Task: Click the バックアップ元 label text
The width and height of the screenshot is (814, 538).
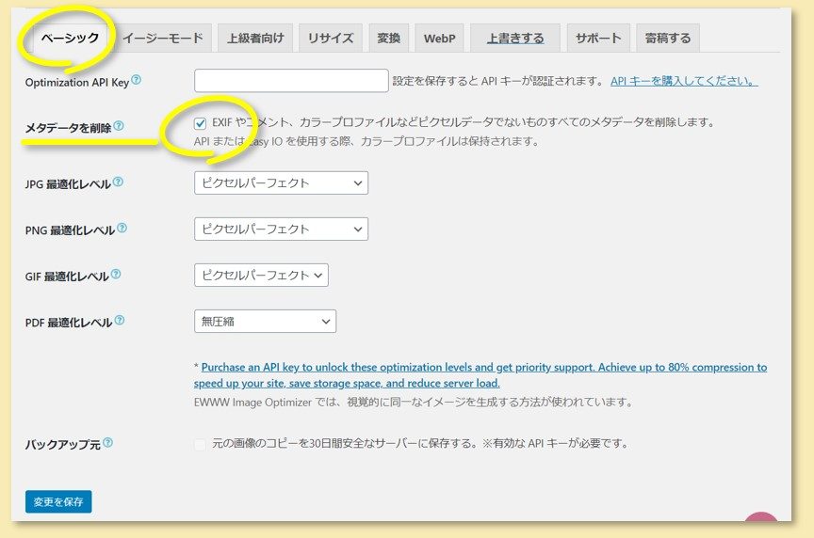Action: (x=63, y=445)
